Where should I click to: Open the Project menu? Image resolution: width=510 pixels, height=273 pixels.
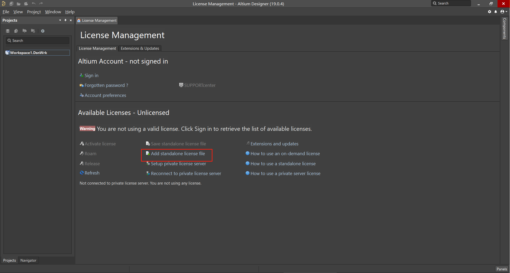[x=34, y=12]
